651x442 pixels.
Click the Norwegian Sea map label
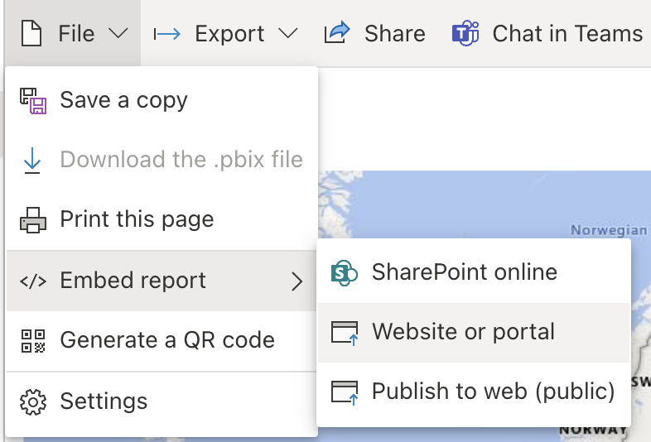[x=609, y=230]
